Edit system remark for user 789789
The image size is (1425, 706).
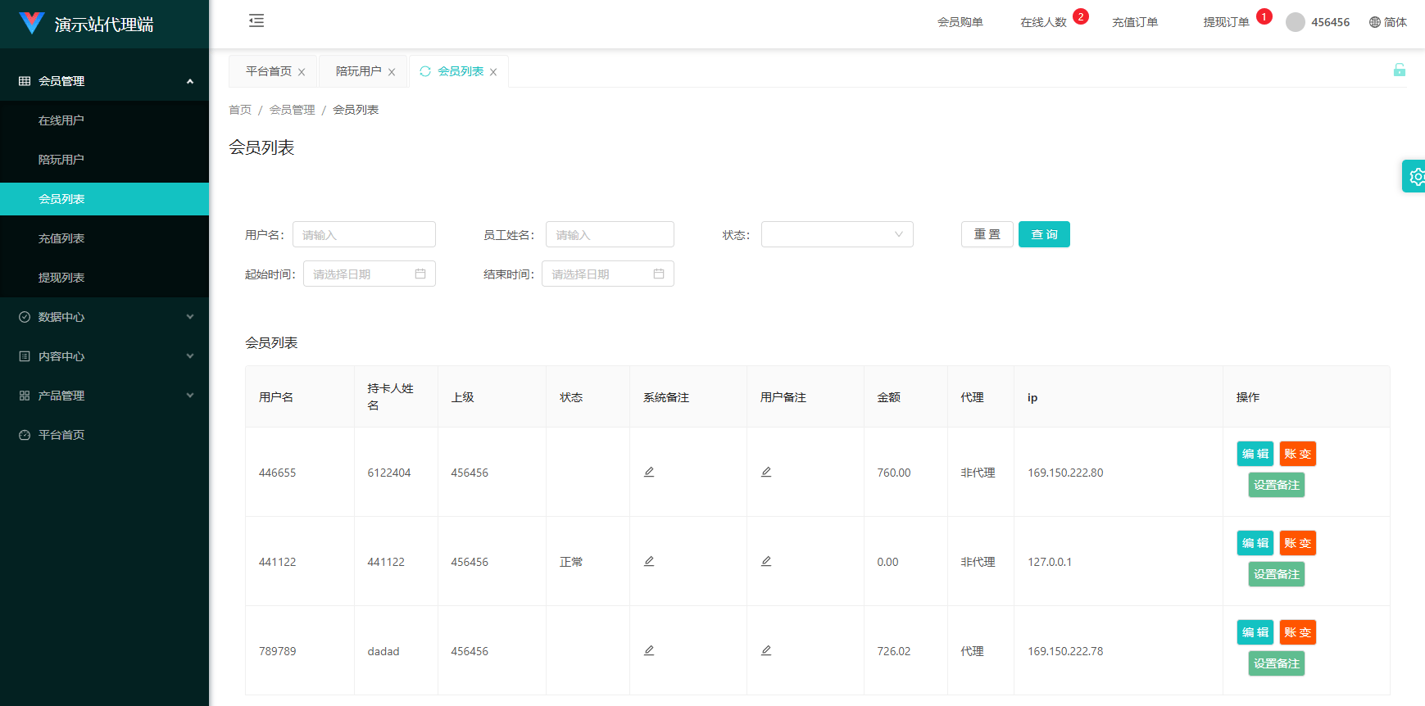tap(649, 651)
